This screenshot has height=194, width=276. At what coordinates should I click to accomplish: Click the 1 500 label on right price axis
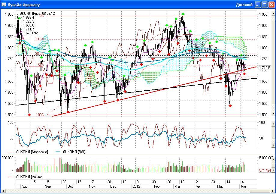point(263,114)
